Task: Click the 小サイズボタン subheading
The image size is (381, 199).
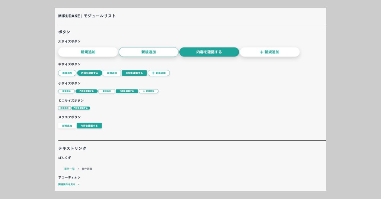Action: click(x=69, y=83)
